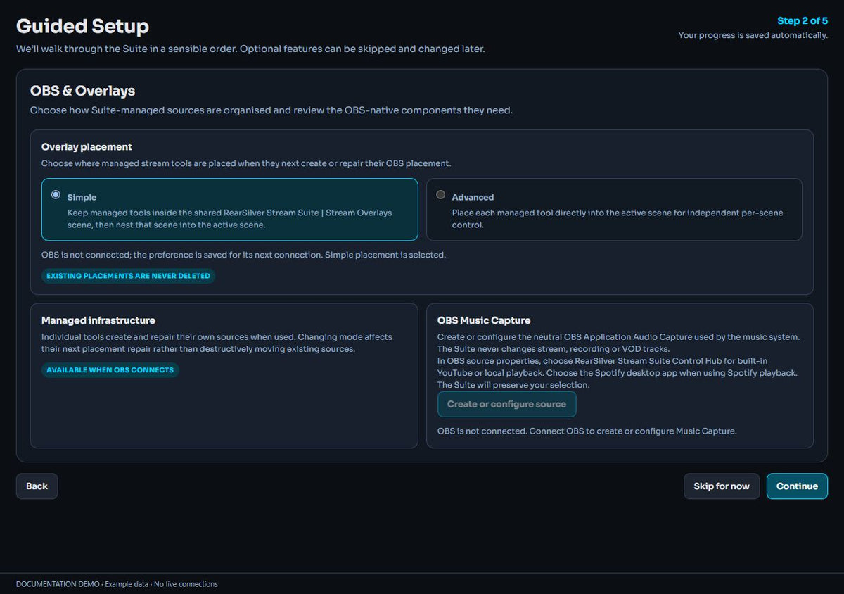Screen dimensions: 844x594
Task: Click the OBS & Overlays section title
Action: (82, 91)
